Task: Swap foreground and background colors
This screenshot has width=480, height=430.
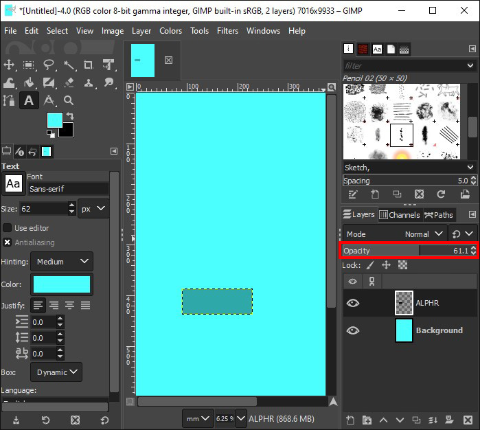Action: (69, 116)
